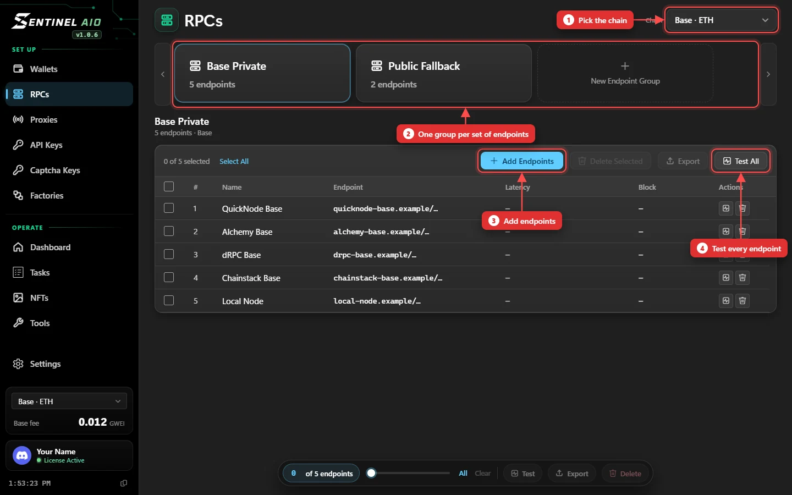Switch to the Public Fallback endpoint group

click(444, 73)
